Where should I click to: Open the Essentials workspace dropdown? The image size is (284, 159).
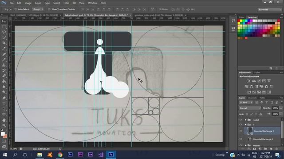coord(270,9)
